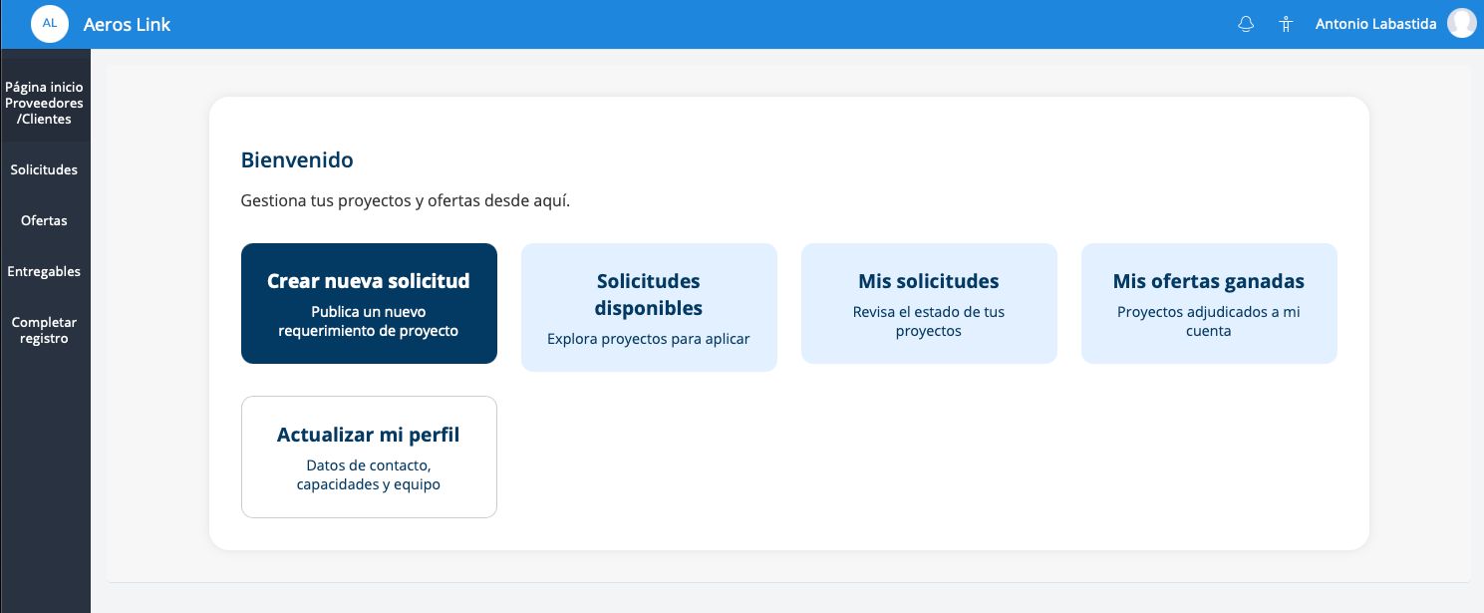Click the AL round logo icon
The image size is (1484, 613).
tap(50, 23)
